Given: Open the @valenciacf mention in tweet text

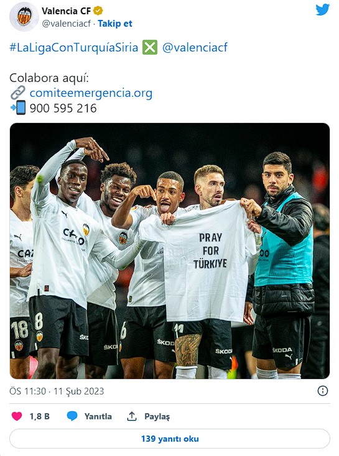Looking at the screenshot, I should pyautogui.click(x=195, y=47).
